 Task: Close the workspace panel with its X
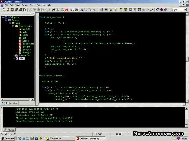click(33, 14)
